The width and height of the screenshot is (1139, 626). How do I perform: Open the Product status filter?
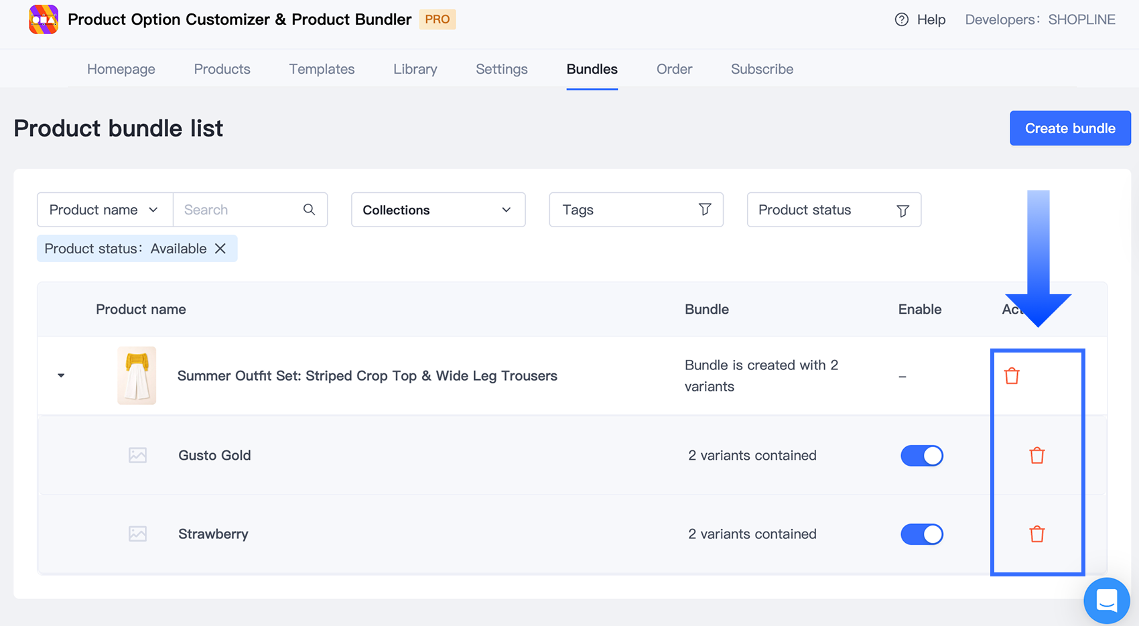[x=833, y=210]
